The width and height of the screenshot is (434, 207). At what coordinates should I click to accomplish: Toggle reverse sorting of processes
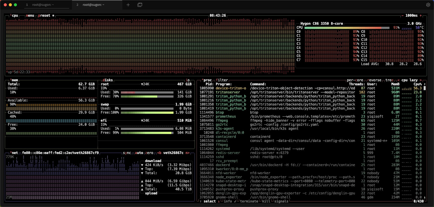374,80
